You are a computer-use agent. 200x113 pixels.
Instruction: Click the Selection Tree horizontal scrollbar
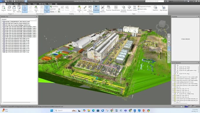16,102
